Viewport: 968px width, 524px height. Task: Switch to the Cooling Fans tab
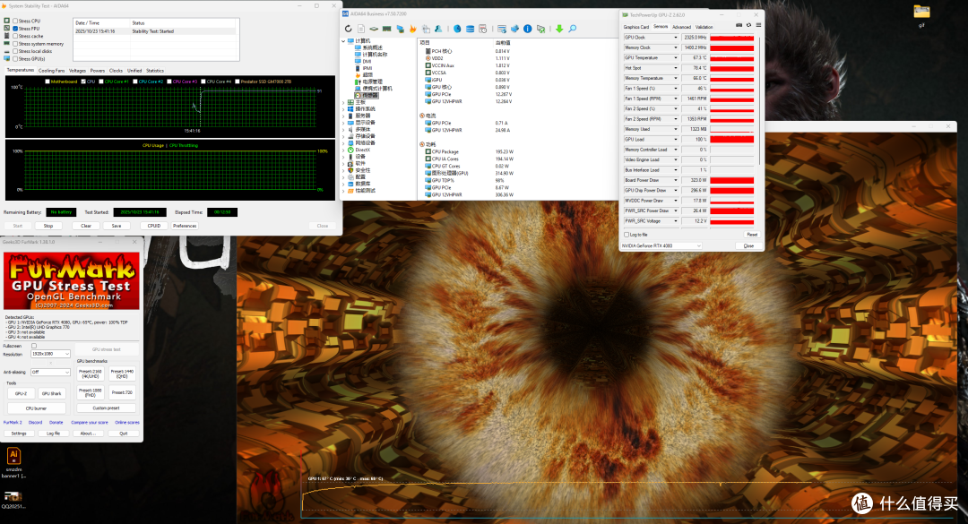pyautogui.click(x=51, y=71)
